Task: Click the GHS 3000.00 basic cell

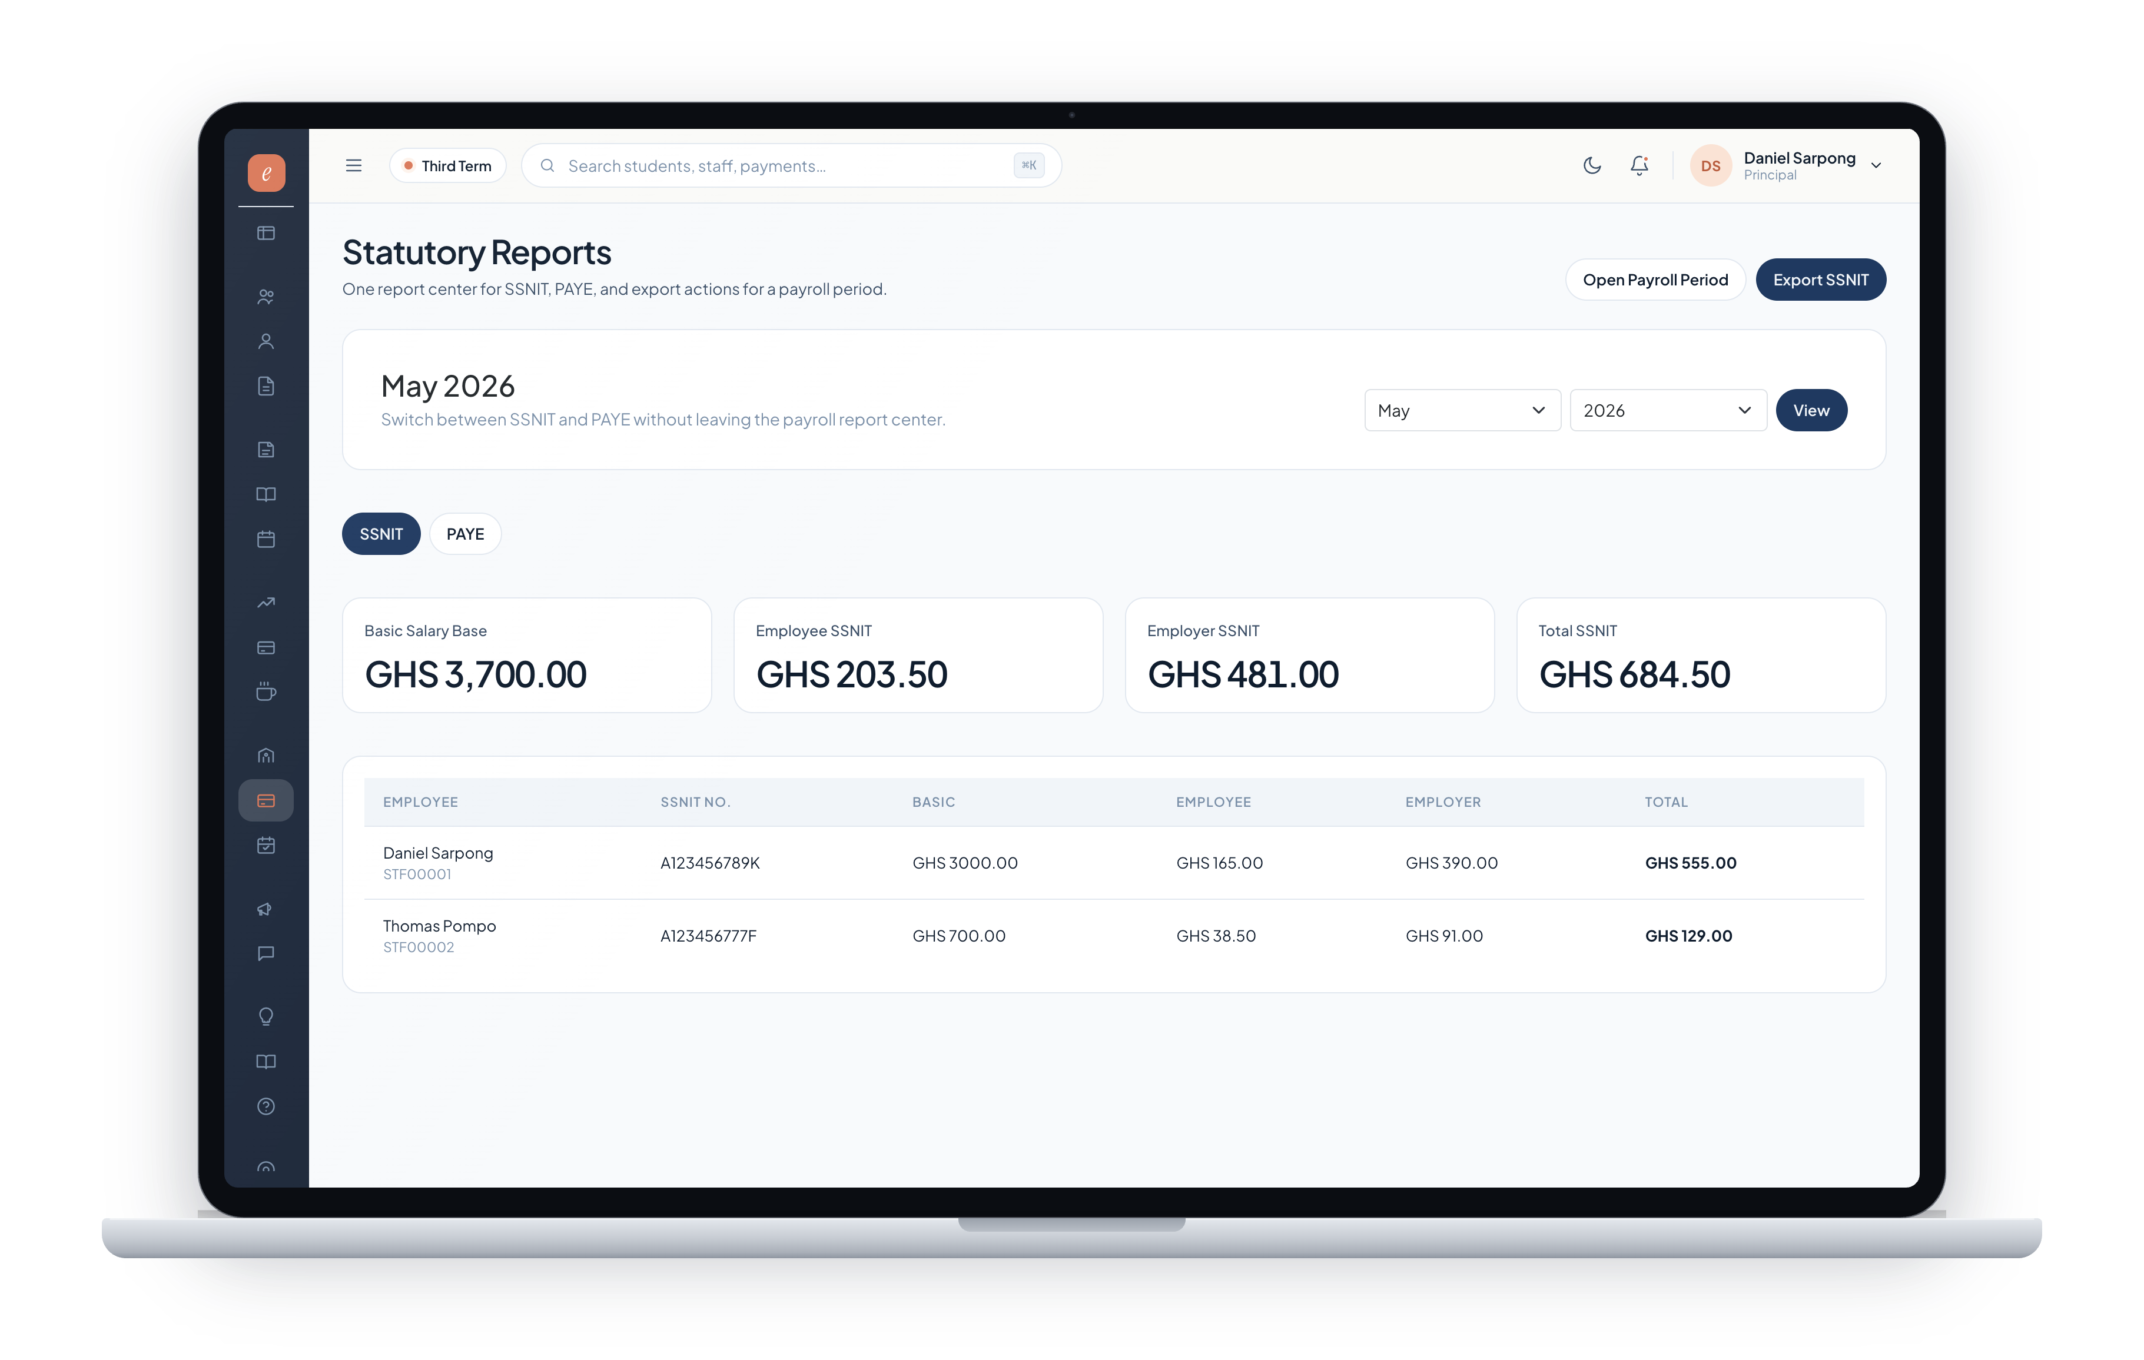Action: point(965,863)
